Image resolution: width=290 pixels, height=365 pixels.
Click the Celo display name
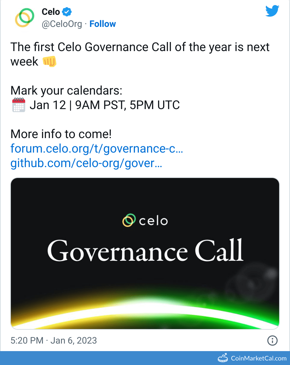51,12
